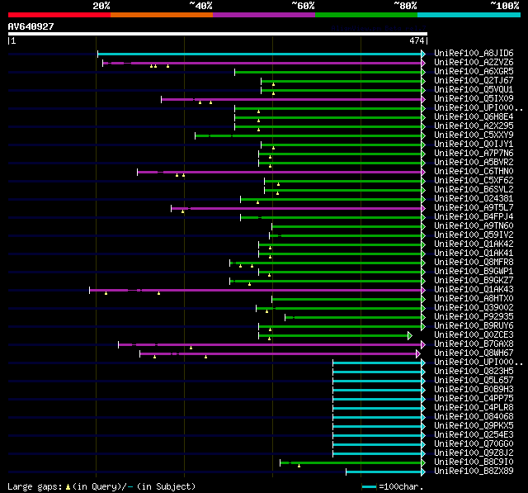Click the query end position label 474
Viewport: 528px width, 493px height.
coord(417,40)
